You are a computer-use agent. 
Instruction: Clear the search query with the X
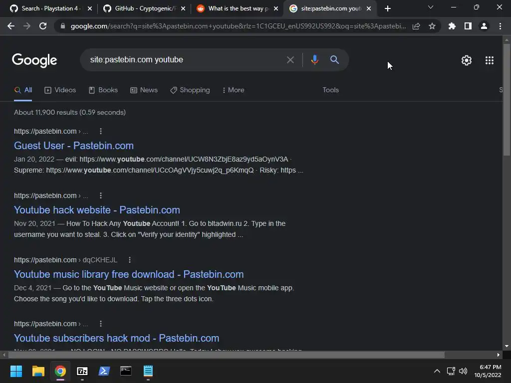coord(290,60)
